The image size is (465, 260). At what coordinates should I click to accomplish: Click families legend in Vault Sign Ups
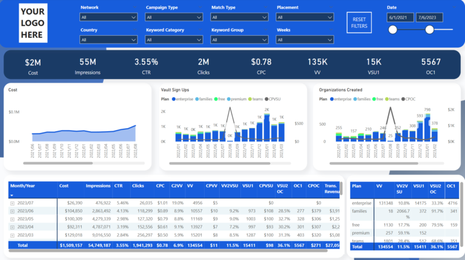click(203, 99)
